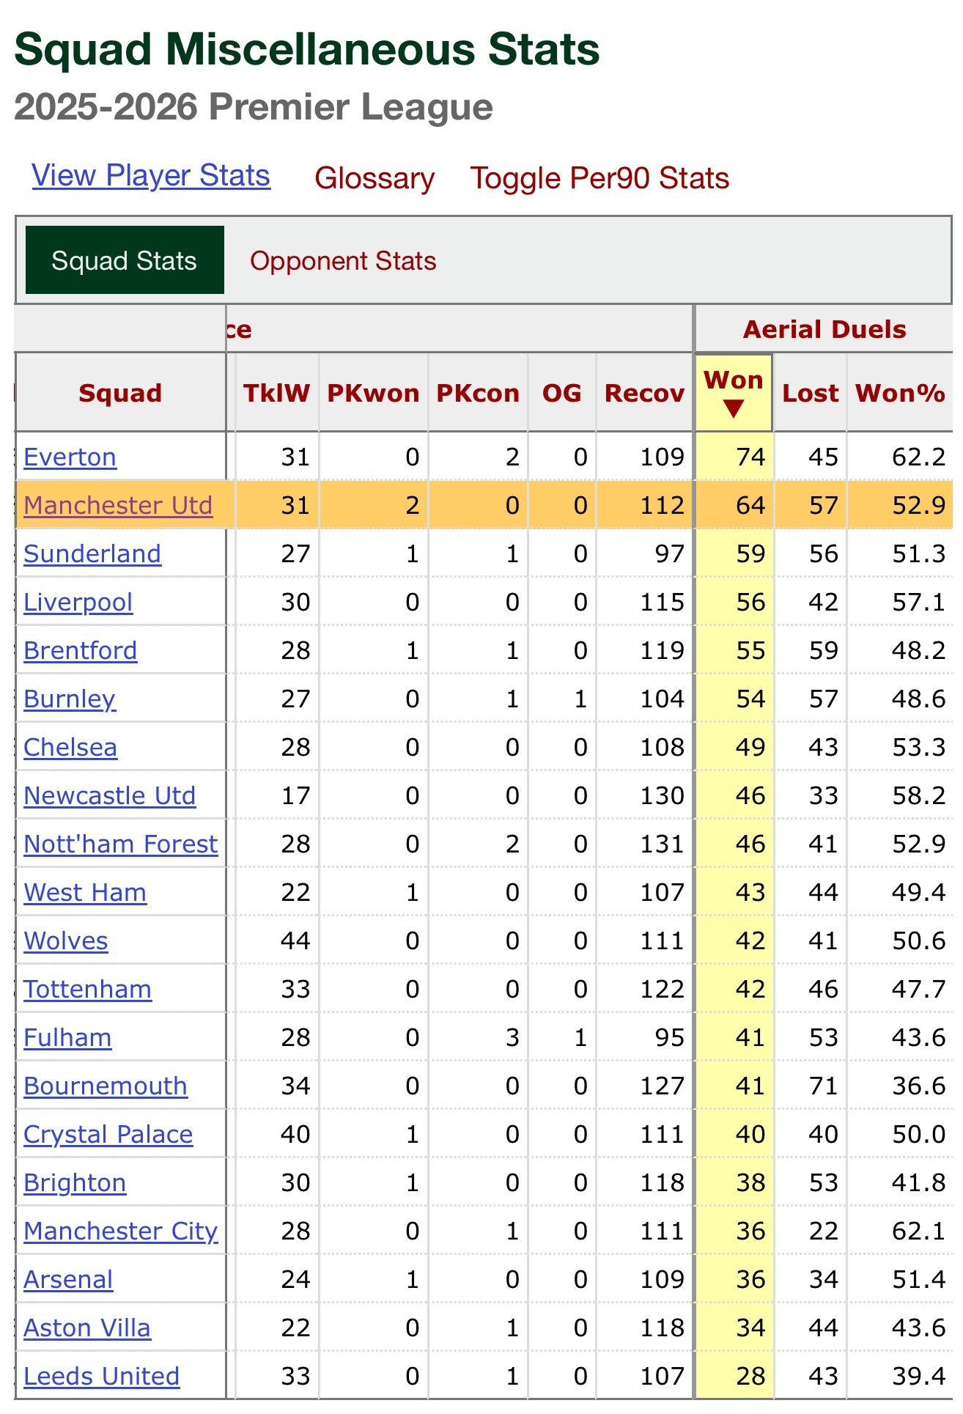The width and height of the screenshot is (963, 1414).
Task: Select Burnley's 1 own goal cell
Action: 561,699
